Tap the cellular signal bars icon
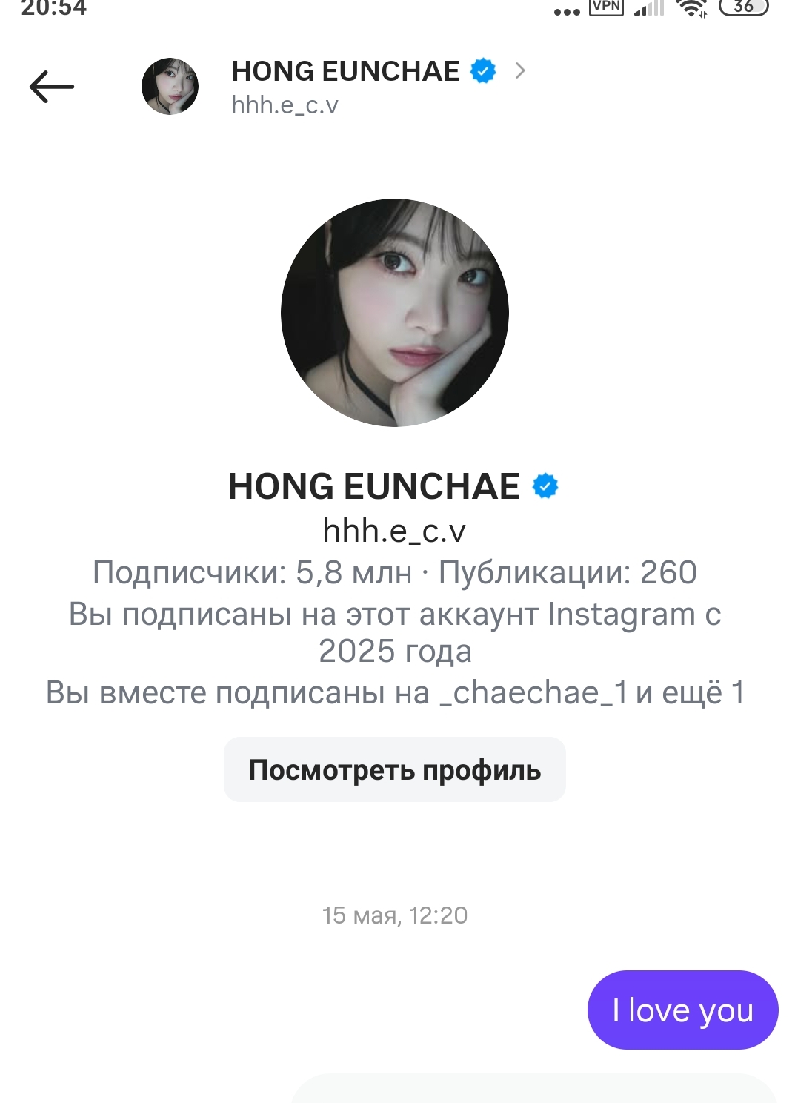Viewport: 795px width, 1103px height. 648,7
